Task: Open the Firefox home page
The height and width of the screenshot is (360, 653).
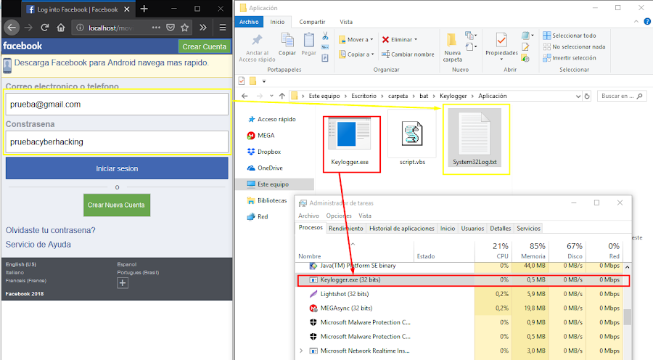Action: coord(61,28)
